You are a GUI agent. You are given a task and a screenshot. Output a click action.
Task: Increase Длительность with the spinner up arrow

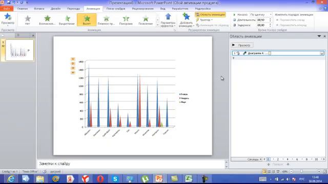pyautogui.click(x=270, y=19)
